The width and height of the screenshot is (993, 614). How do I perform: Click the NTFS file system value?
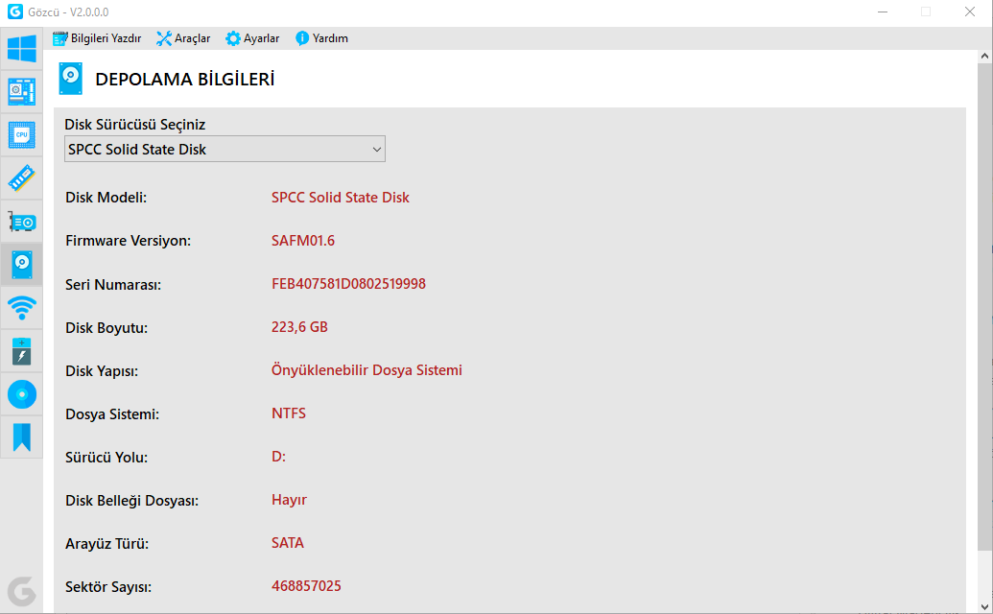[289, 413]
